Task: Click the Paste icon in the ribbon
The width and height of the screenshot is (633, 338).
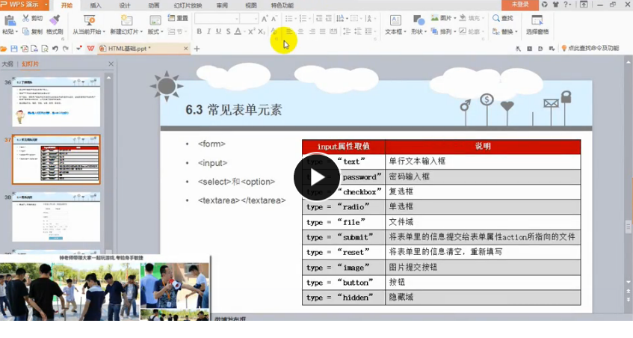Action: coord(10,20)
